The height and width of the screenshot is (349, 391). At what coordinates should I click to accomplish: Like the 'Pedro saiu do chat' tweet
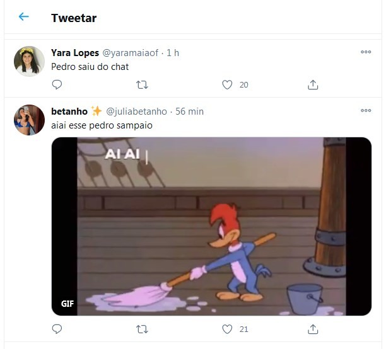227,84
